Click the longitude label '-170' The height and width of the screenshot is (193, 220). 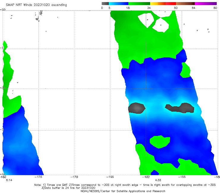(74, 177)
